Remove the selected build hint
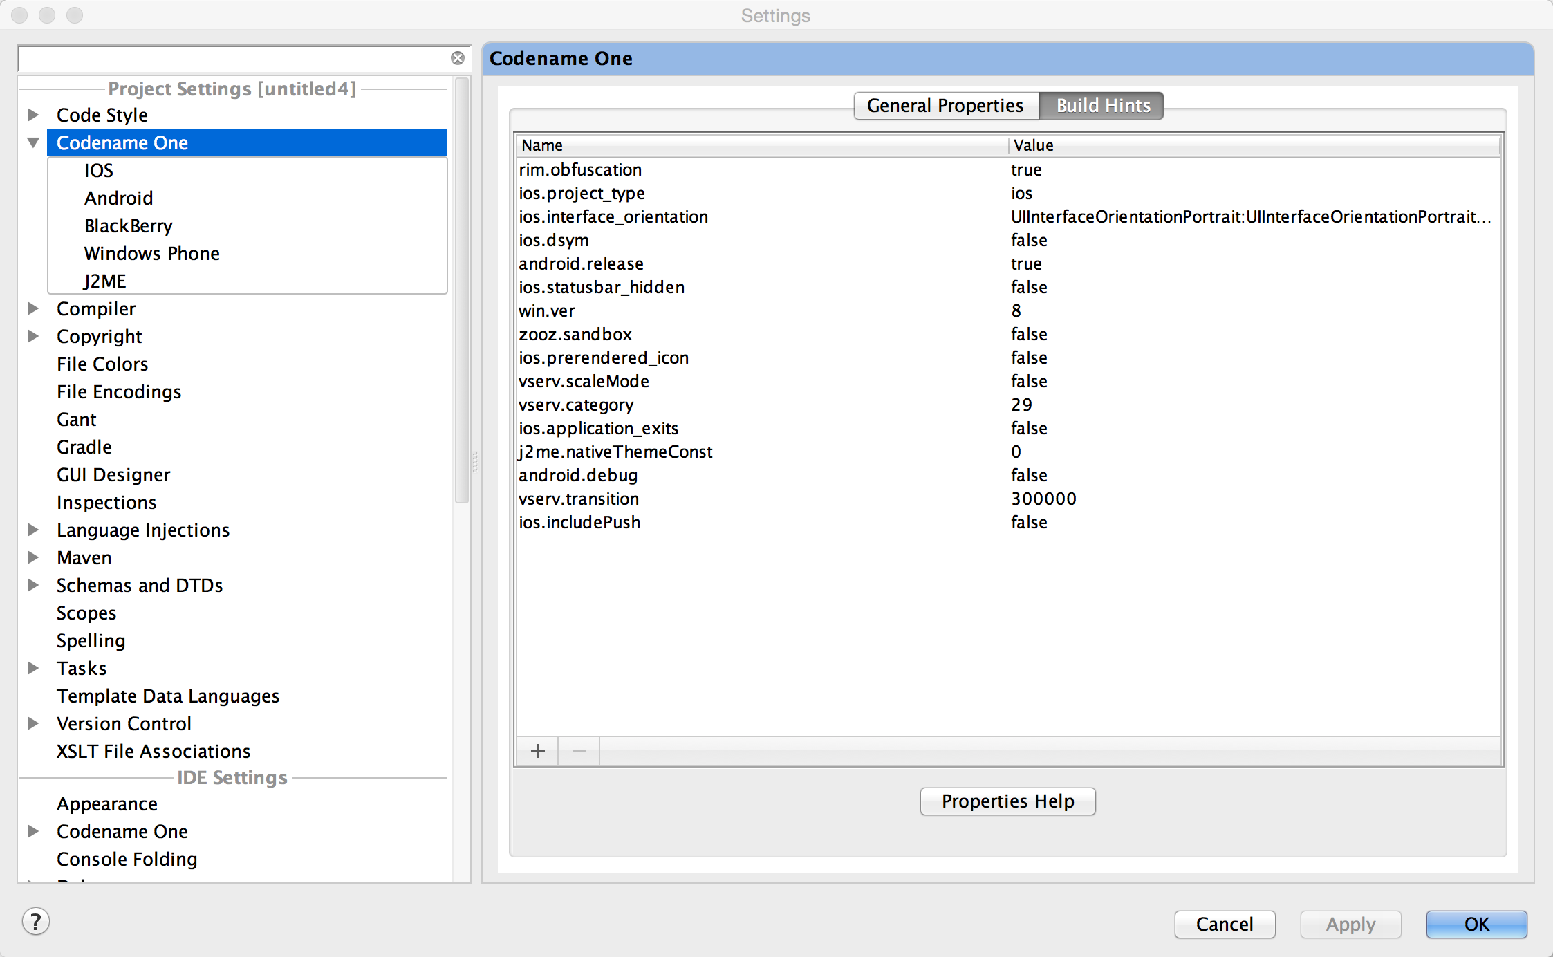Screen dimensions: 1553x957 [x=579, y=751]
